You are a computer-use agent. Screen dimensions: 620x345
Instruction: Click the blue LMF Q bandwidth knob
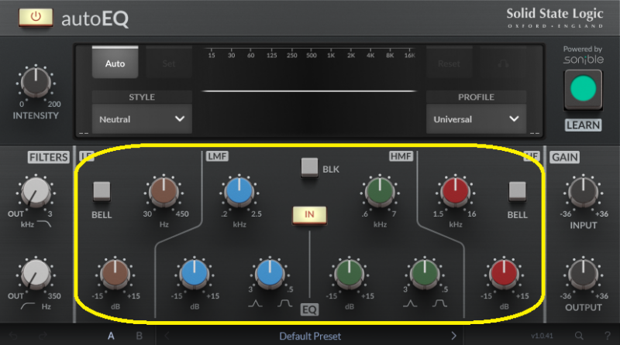tap(269, 273)
